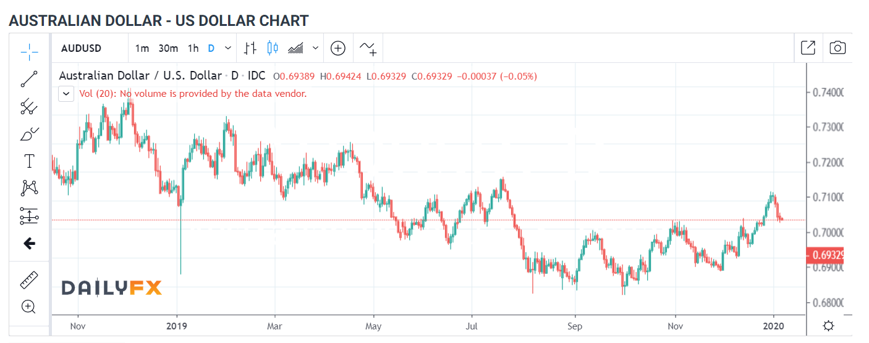Click the back arrow in the left toolbar
Image resolution: width=869 pixels, height=343 pixels.
point(29,244)
